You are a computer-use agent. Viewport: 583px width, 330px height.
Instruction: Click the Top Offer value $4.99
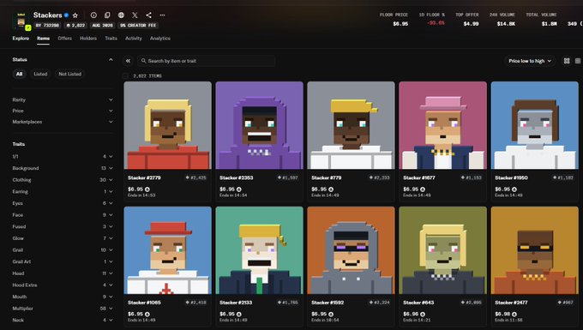pyautogui.click(x=471, y=24)
